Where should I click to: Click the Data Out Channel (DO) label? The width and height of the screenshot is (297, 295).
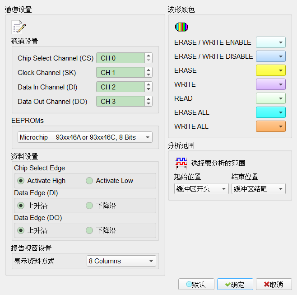coord(52,102)
